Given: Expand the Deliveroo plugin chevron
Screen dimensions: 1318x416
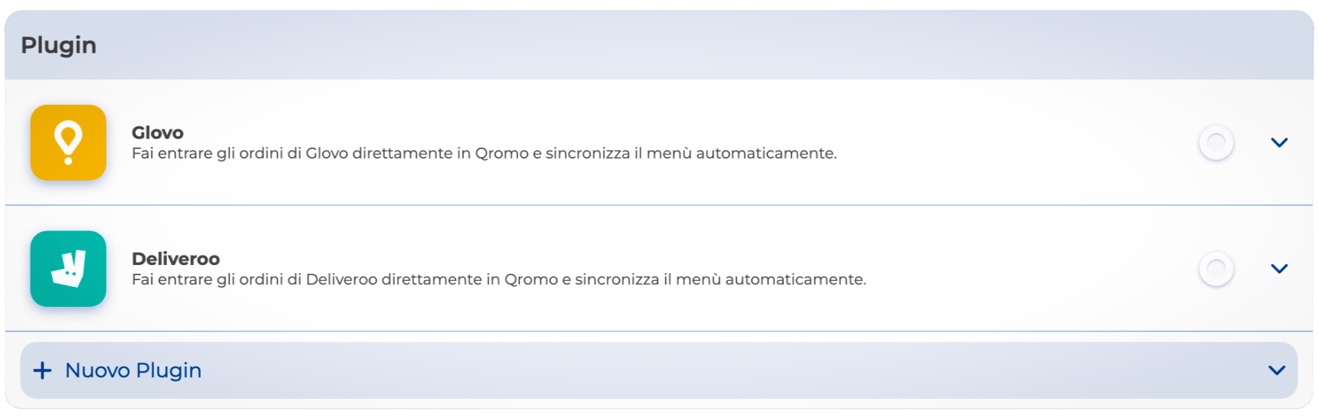Looking at the screenshot, I should tap(1279, 268).
